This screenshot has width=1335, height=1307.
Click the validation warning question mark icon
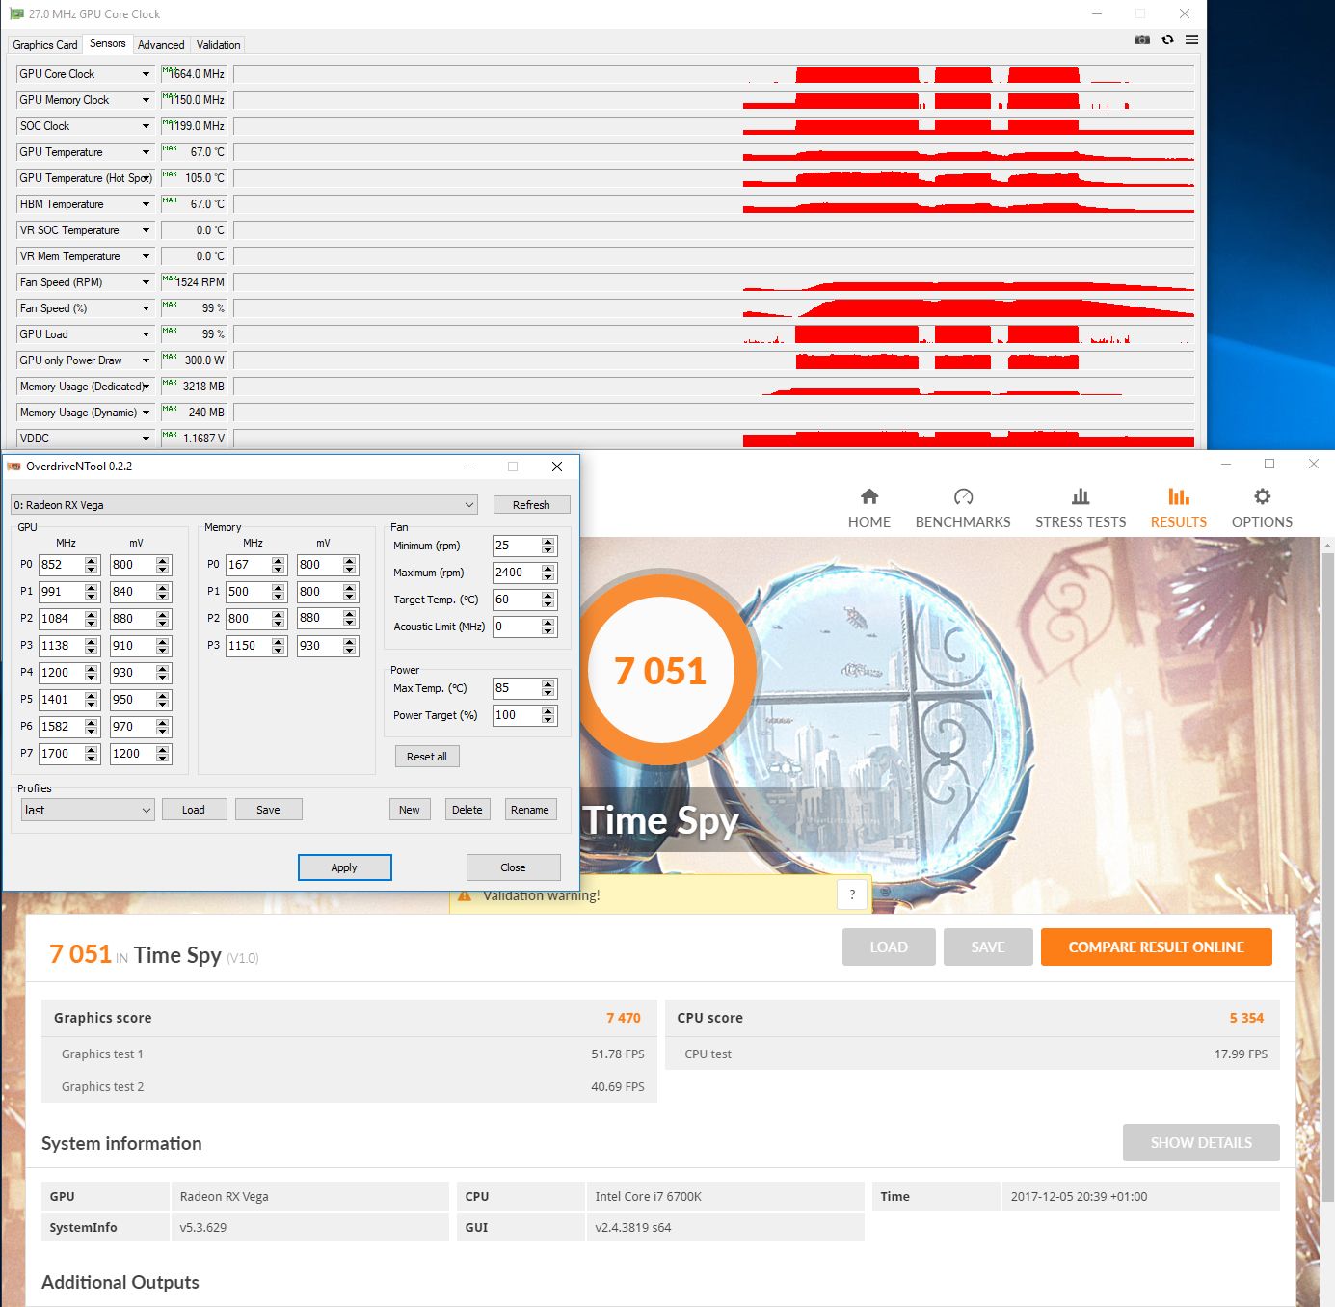pyautogui.click(x=852, y=894)
